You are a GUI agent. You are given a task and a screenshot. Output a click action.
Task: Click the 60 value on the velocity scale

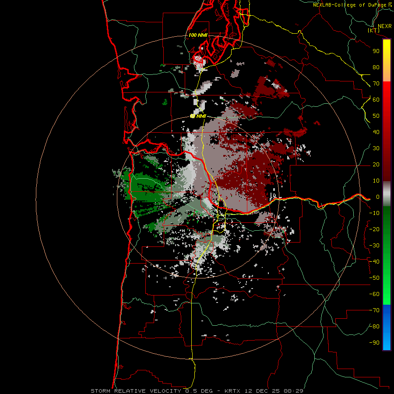(376, 100)
